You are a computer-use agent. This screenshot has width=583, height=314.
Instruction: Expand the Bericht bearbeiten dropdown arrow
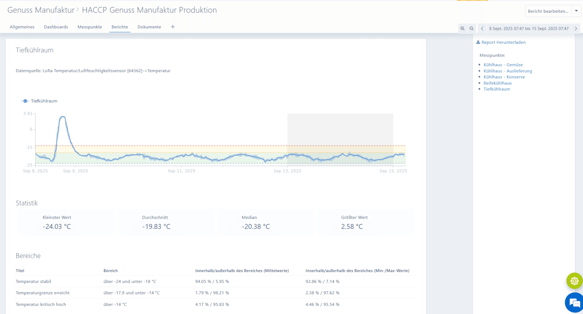[576, 11]
